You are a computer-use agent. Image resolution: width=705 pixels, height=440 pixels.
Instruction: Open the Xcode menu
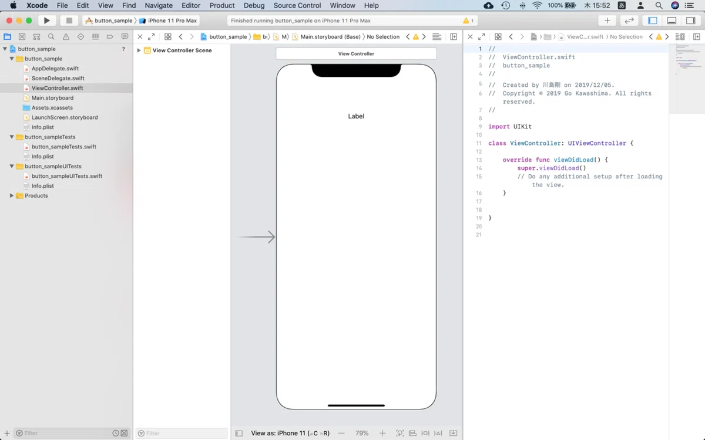pyautogui.click(x=37, y=5)
